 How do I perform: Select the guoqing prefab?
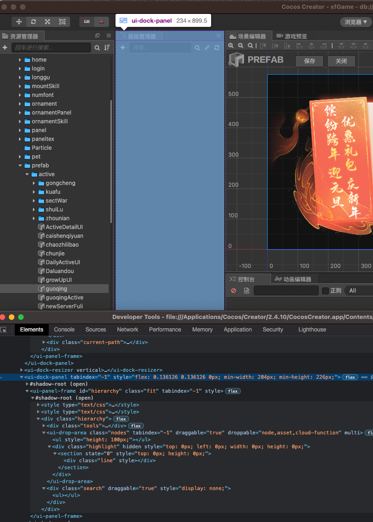coord(54,289)
